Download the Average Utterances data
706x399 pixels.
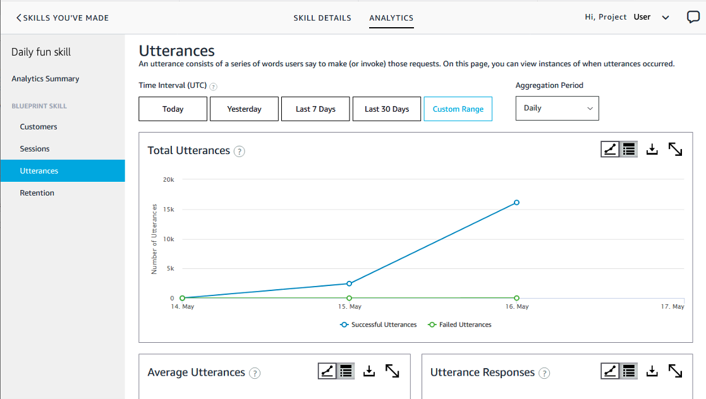(x=369, y=371)
